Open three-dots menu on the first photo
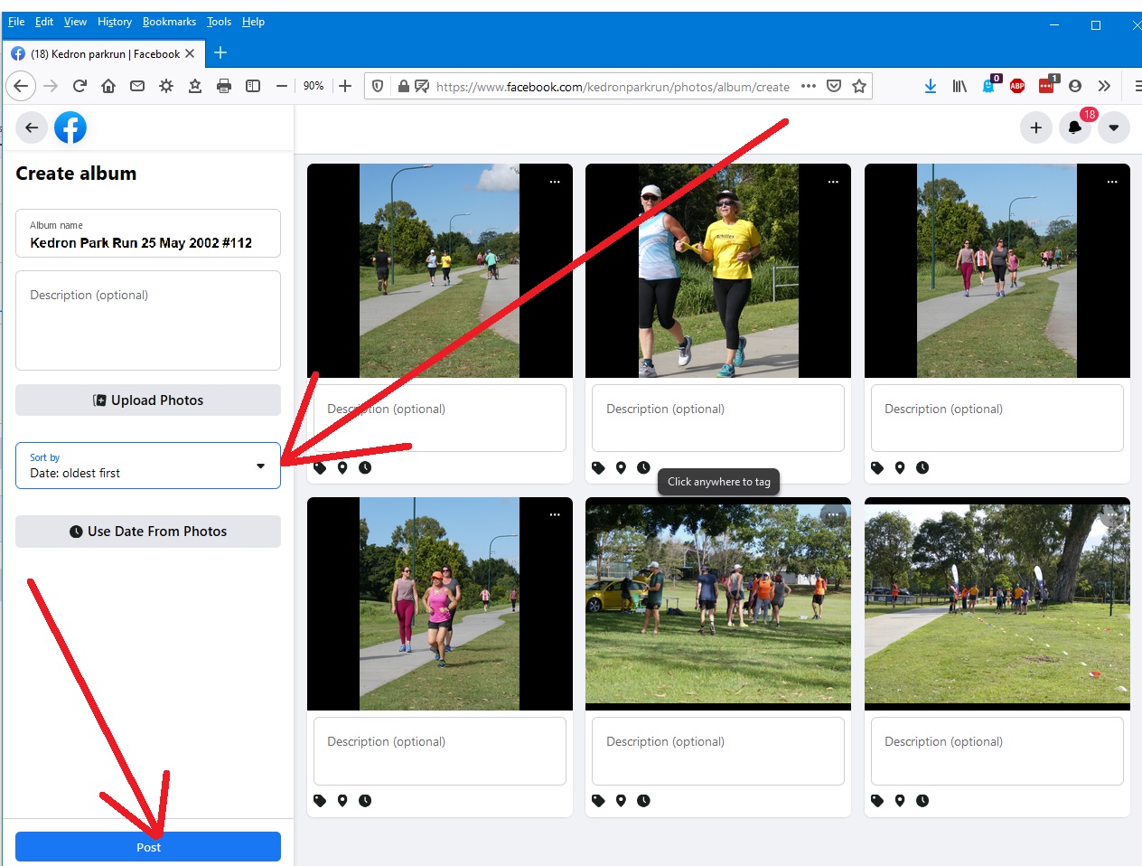 point(555,182)
